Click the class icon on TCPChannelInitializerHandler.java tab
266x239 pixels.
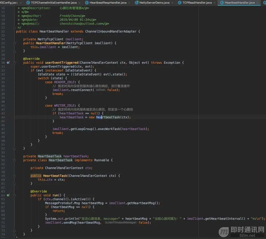point(28,3)
